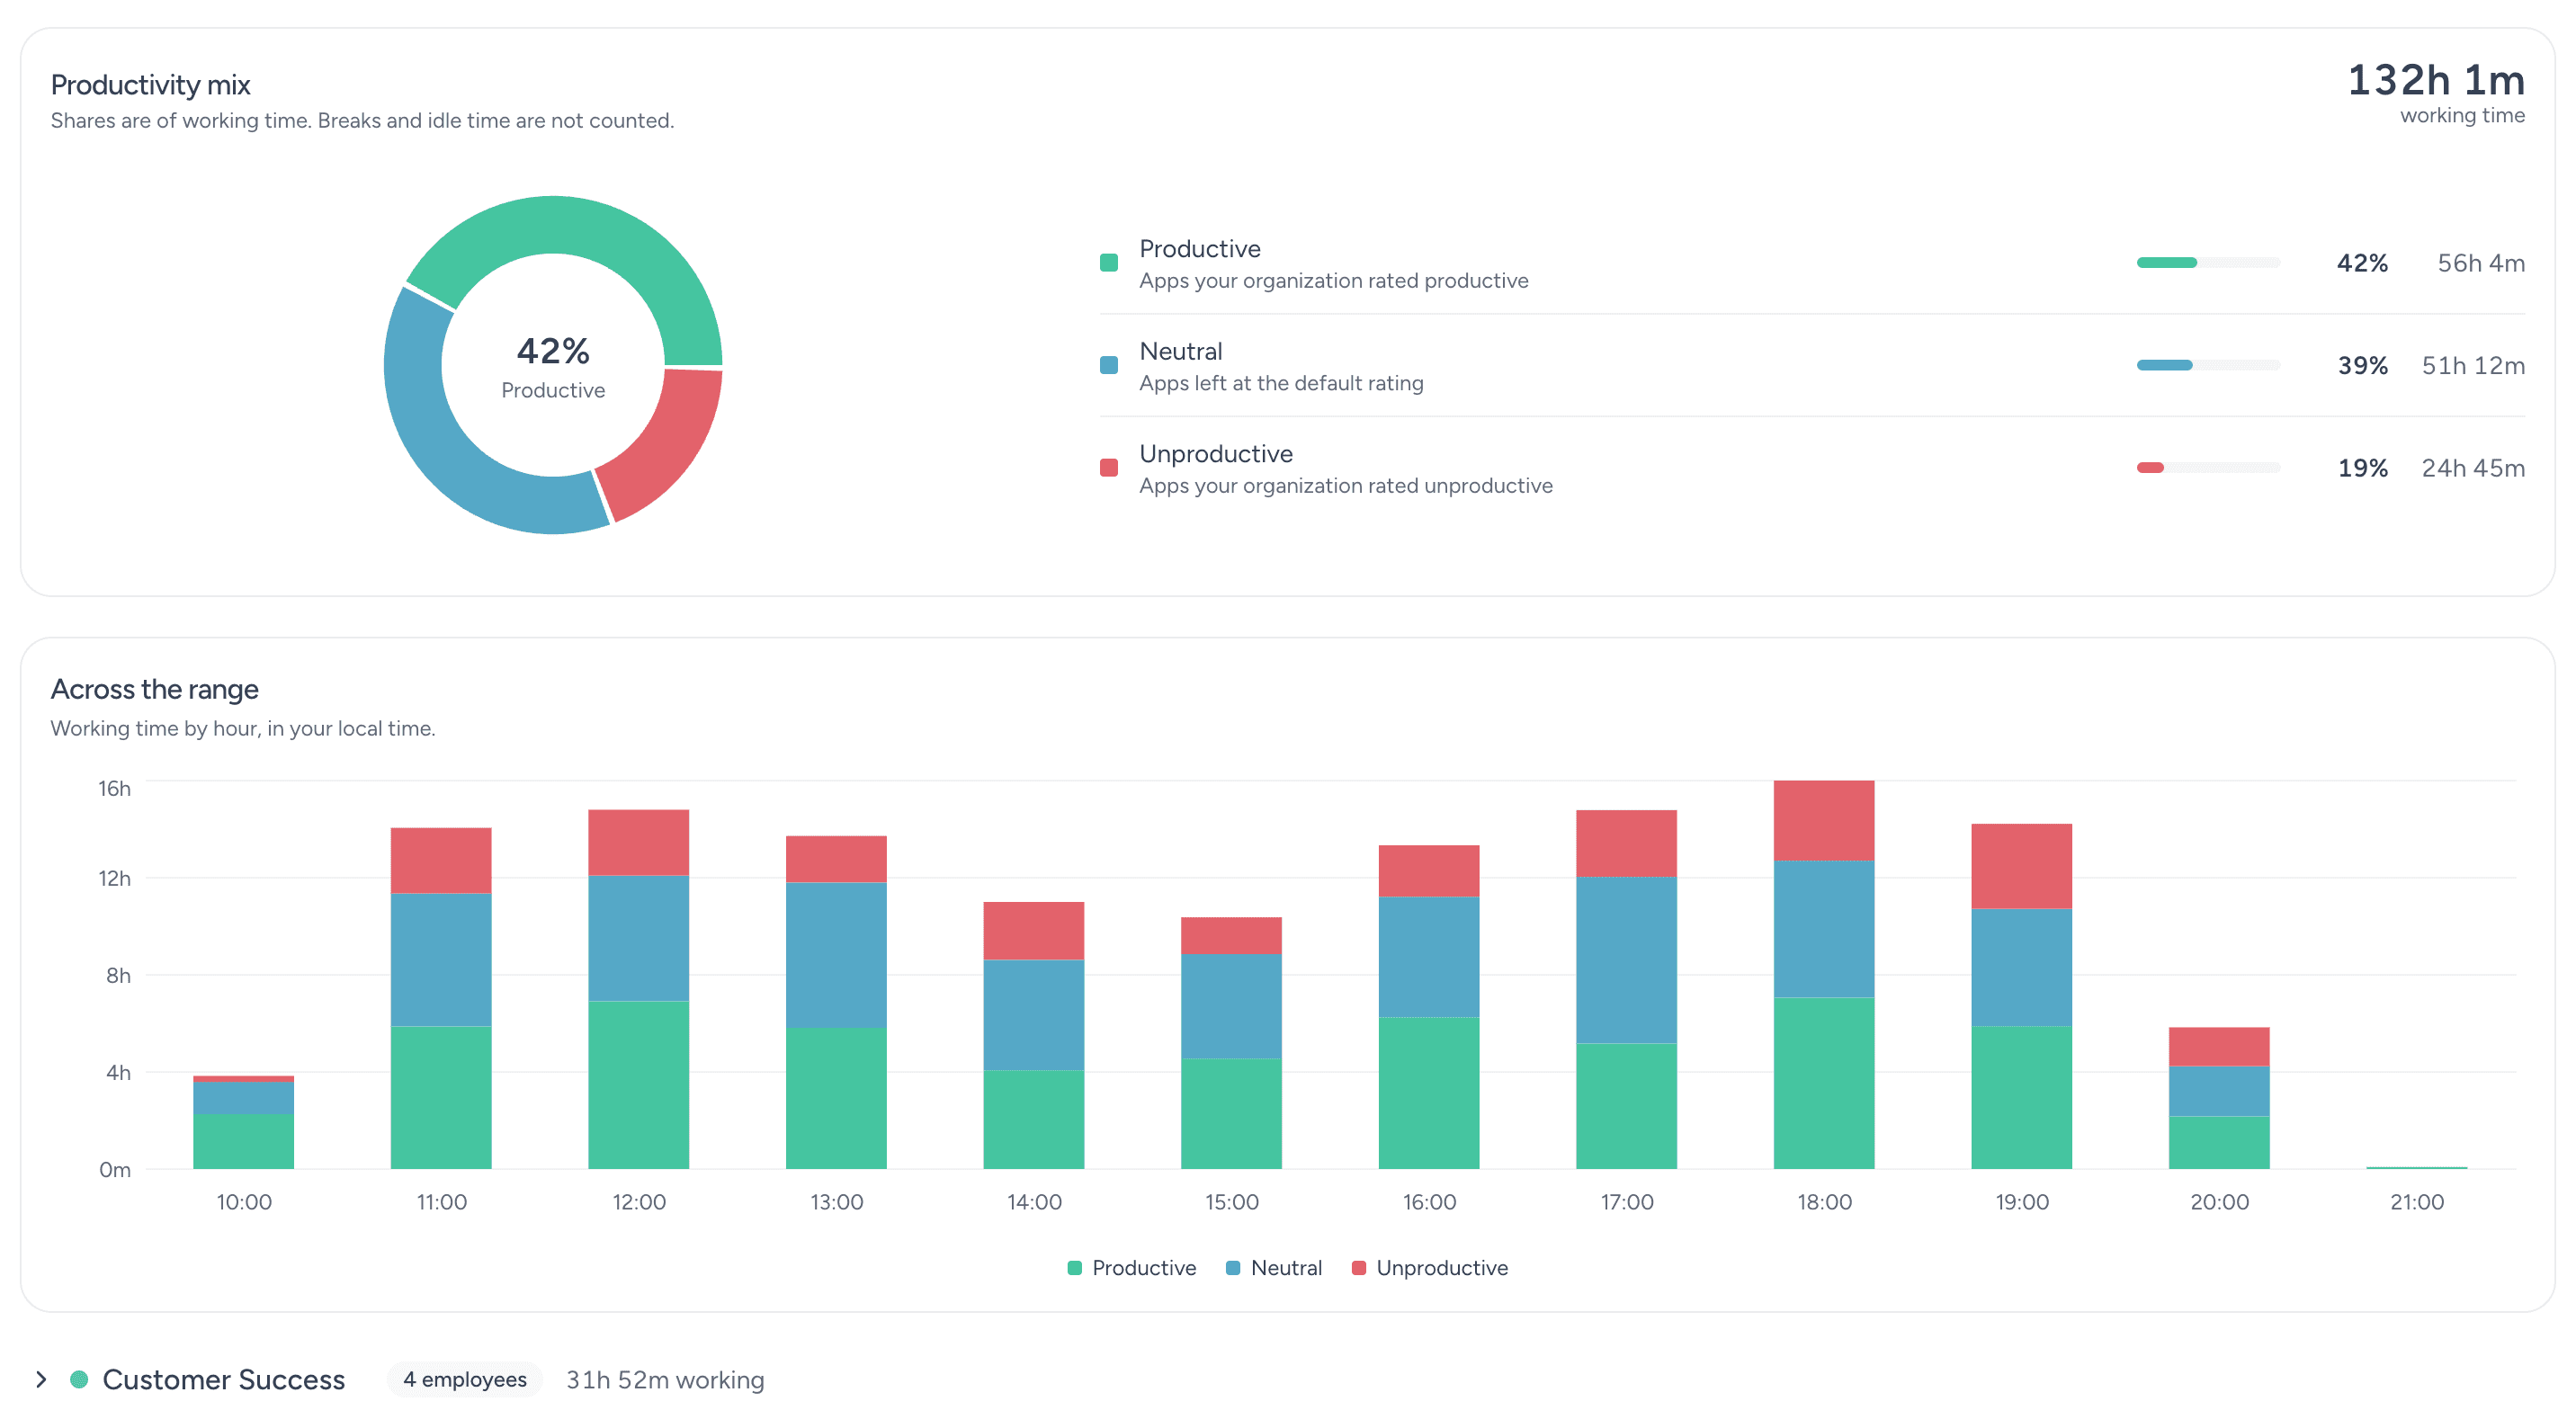Click the Productive row title
The height and width of the screenshot is (1428, 2576).
click(x=1199, y=248)
